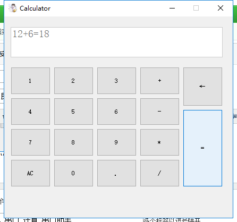Insert a decimal point with the dot button
This screenshot has height=222, width=237.
(x=116, y=173)
